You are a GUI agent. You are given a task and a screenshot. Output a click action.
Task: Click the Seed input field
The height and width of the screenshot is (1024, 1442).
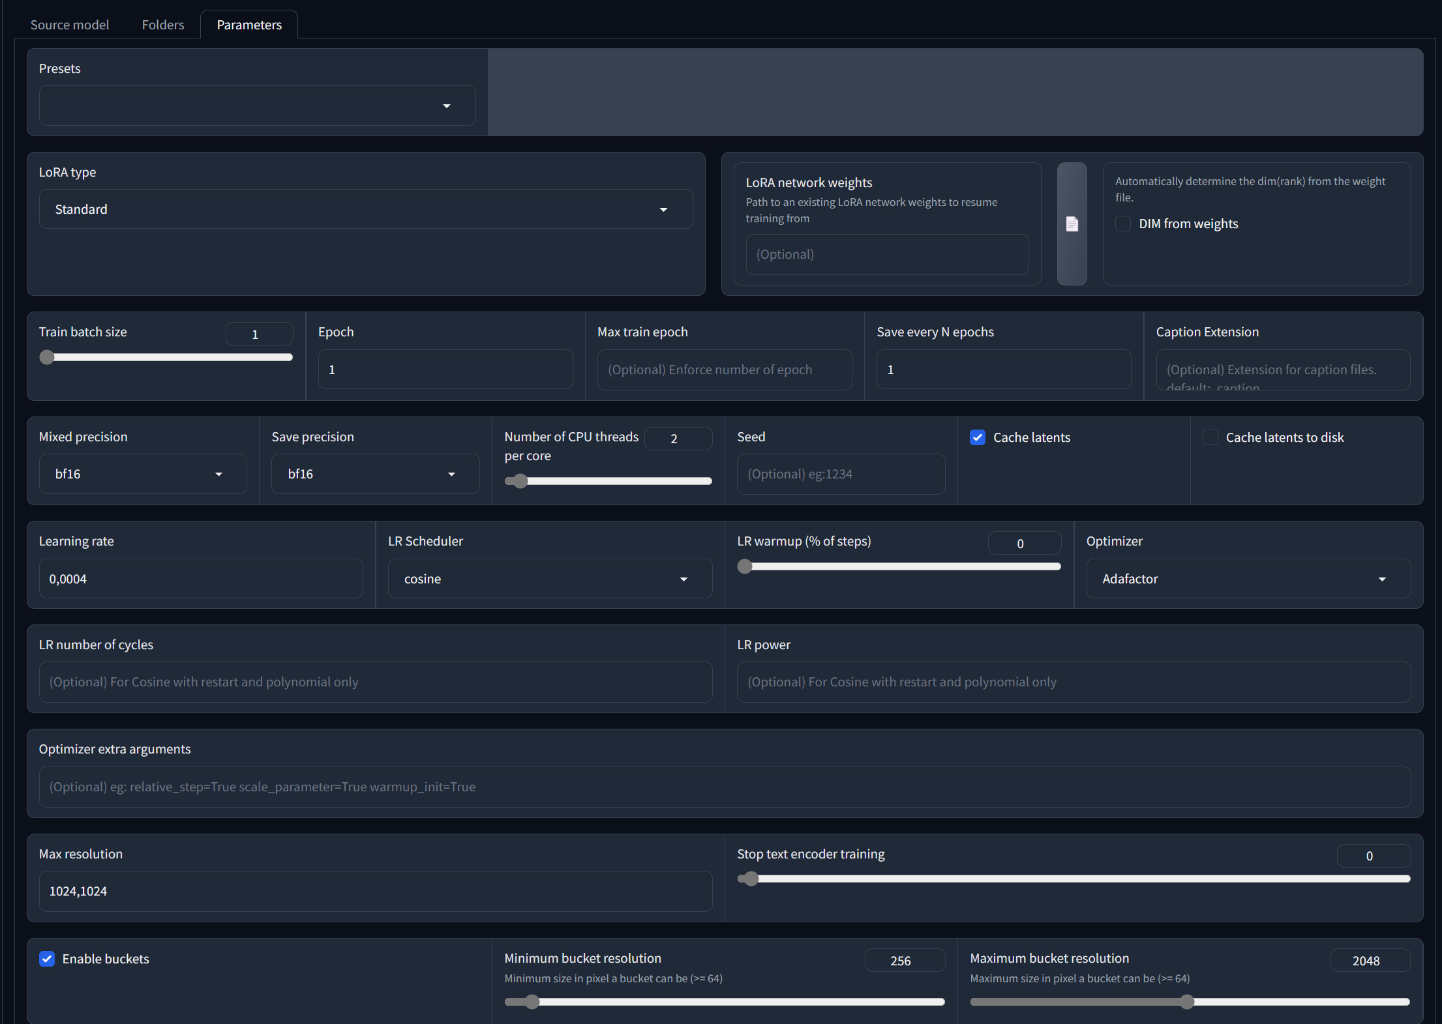840,474
